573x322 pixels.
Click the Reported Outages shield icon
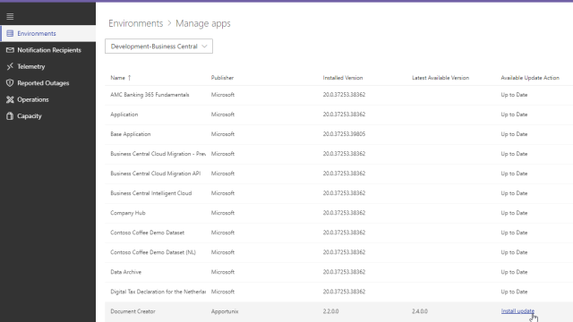point(10,83)
